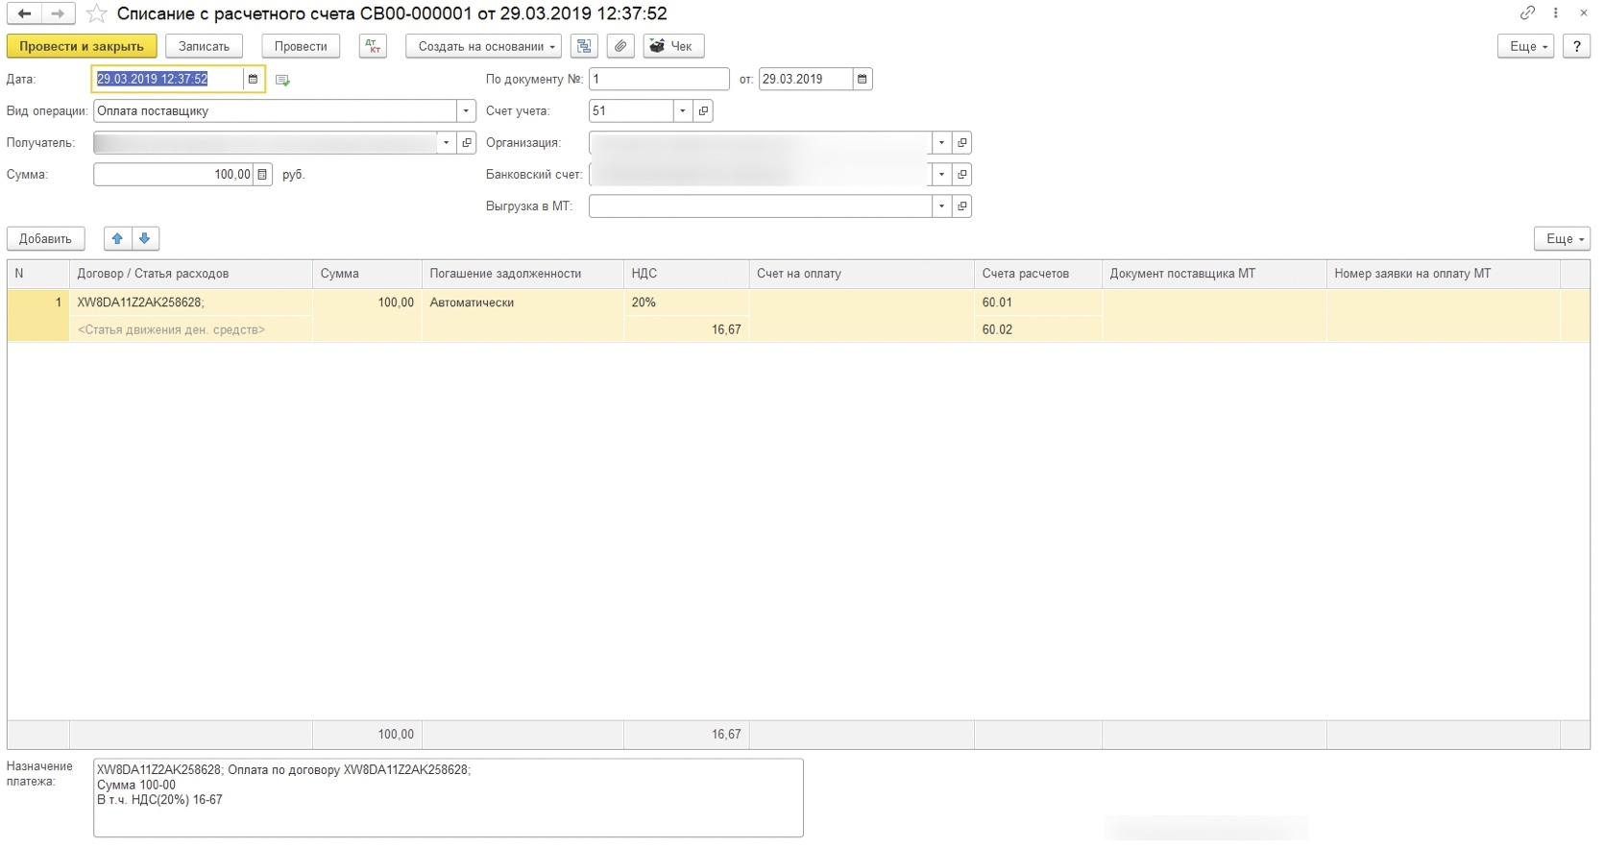Click the back navigation arrow
The width and height of the screenshot is (1604, 847).
[x=24, y=13]
